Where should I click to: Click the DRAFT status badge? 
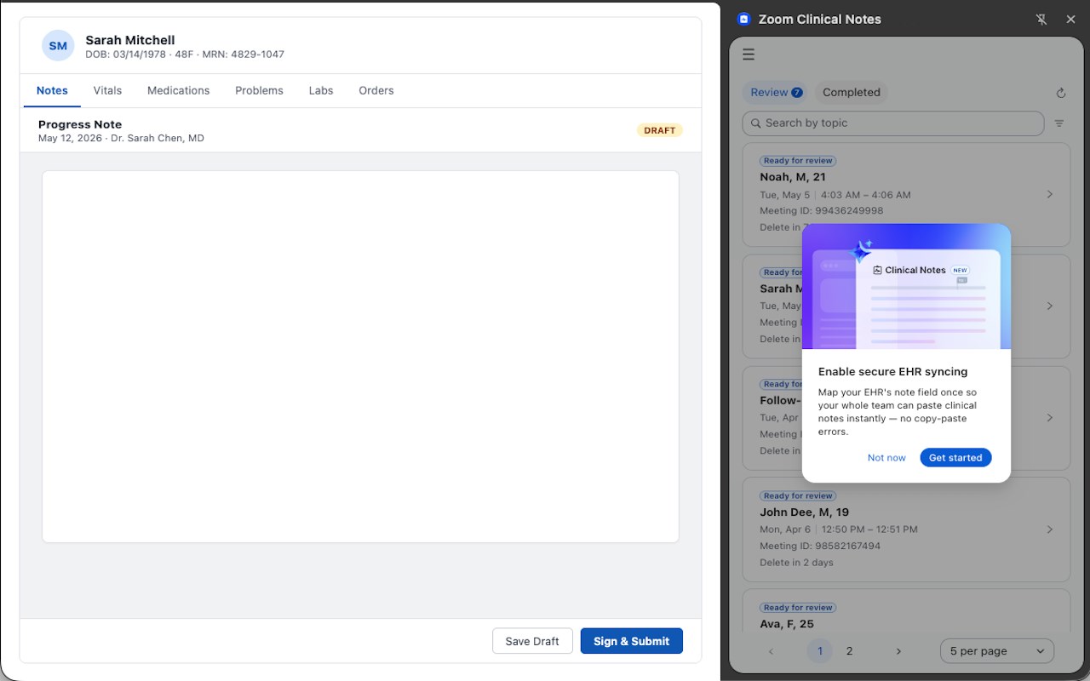(x=660, y=130)
